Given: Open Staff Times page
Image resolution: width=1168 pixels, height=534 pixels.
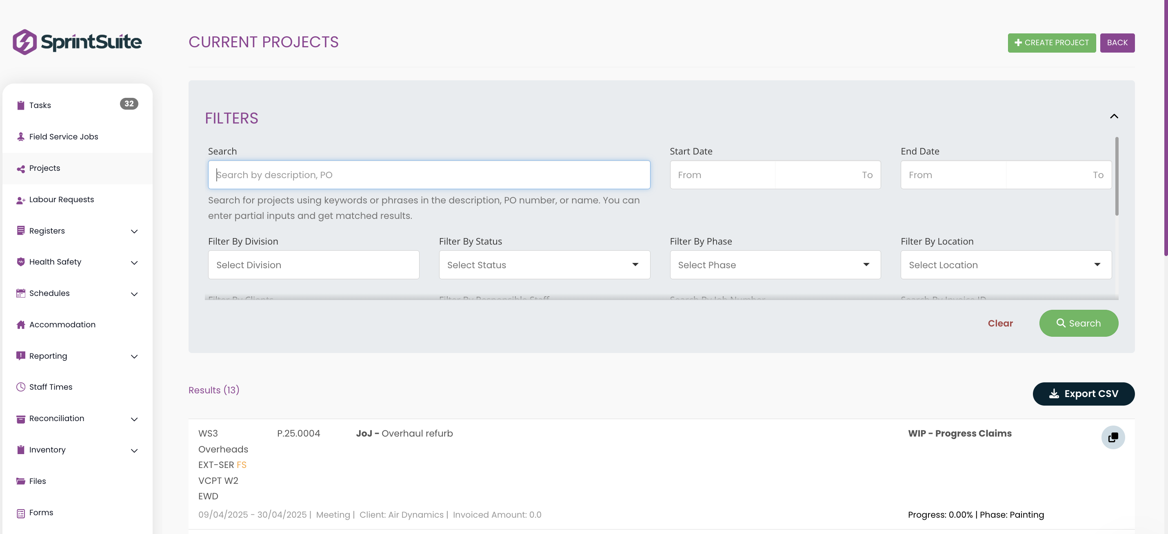Looking at the screenshot, I should pos(77,387).
